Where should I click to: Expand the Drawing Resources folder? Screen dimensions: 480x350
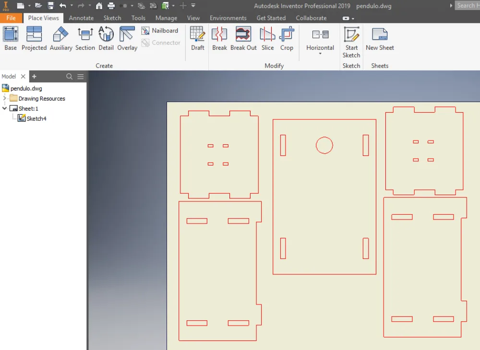[x=5, y=98]
